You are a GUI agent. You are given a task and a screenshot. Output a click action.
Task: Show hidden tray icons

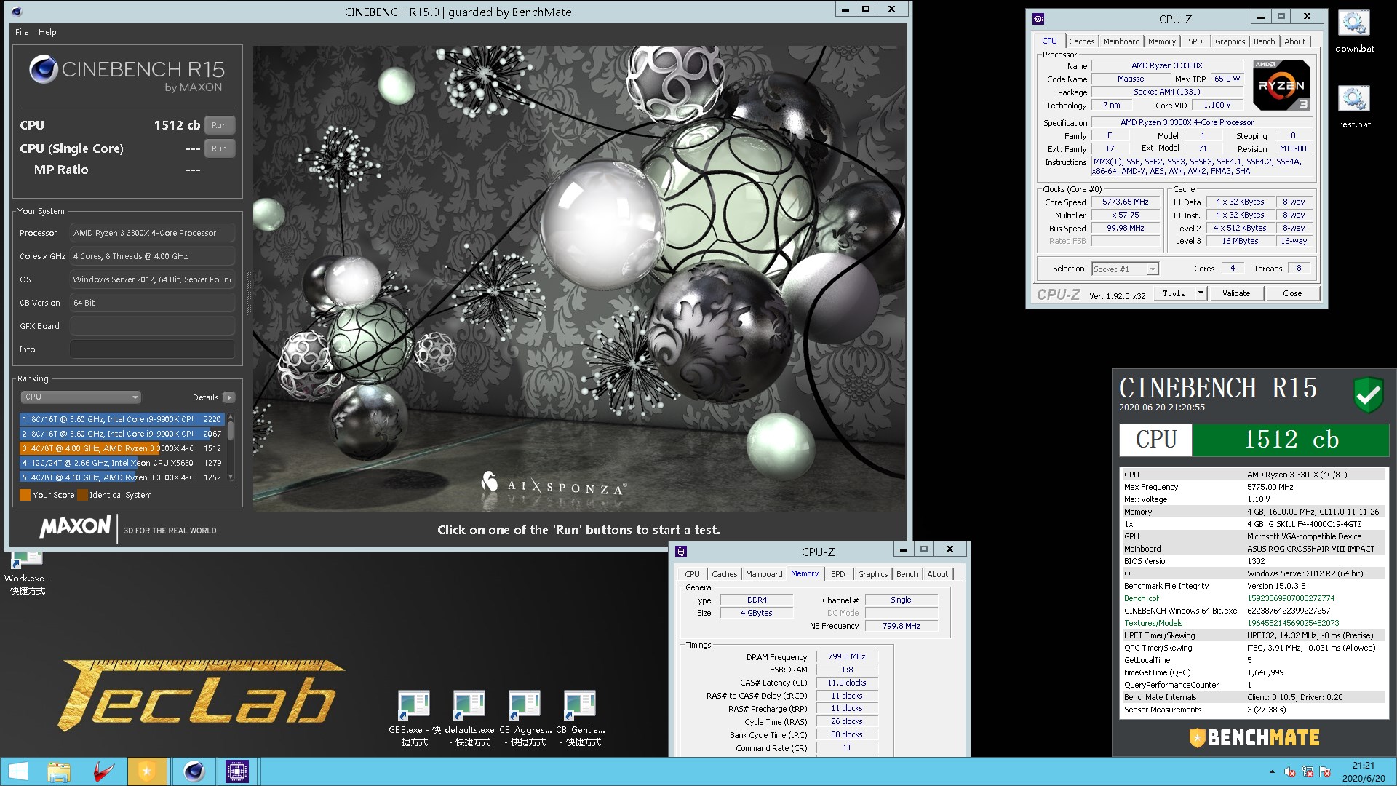tap(1272, 771)
